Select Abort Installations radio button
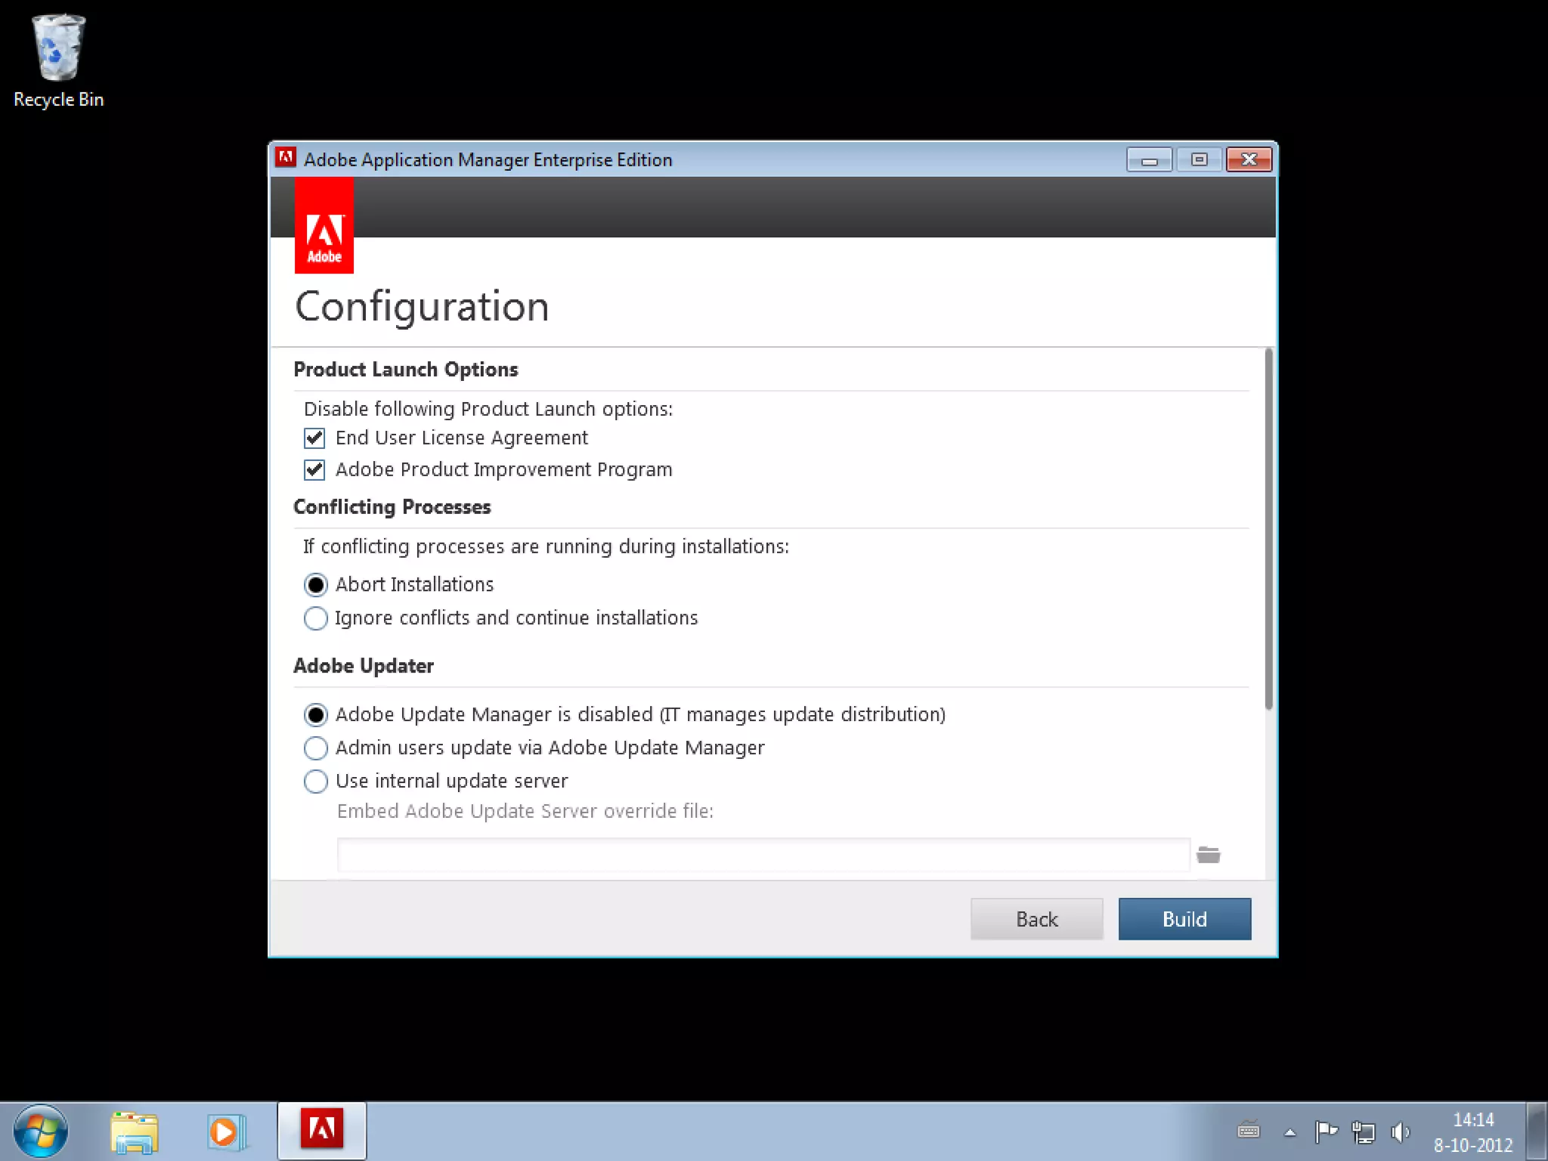This screenshot has height=1161, width=1548. click(316, 585)
